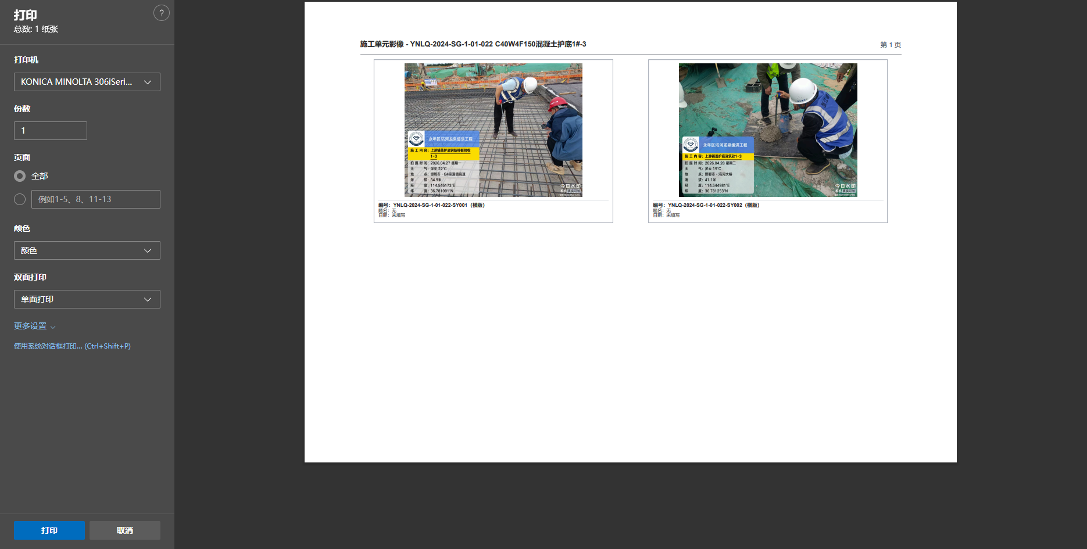
Task: Click the printer dropdown chevron arrow
Action: 148,82
